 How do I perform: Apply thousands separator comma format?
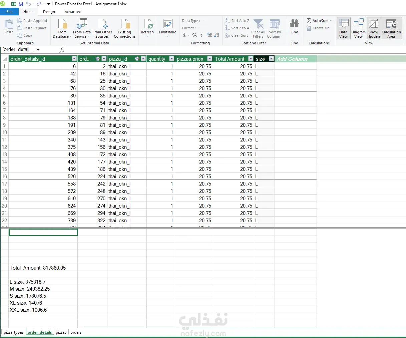coord(201,35)
